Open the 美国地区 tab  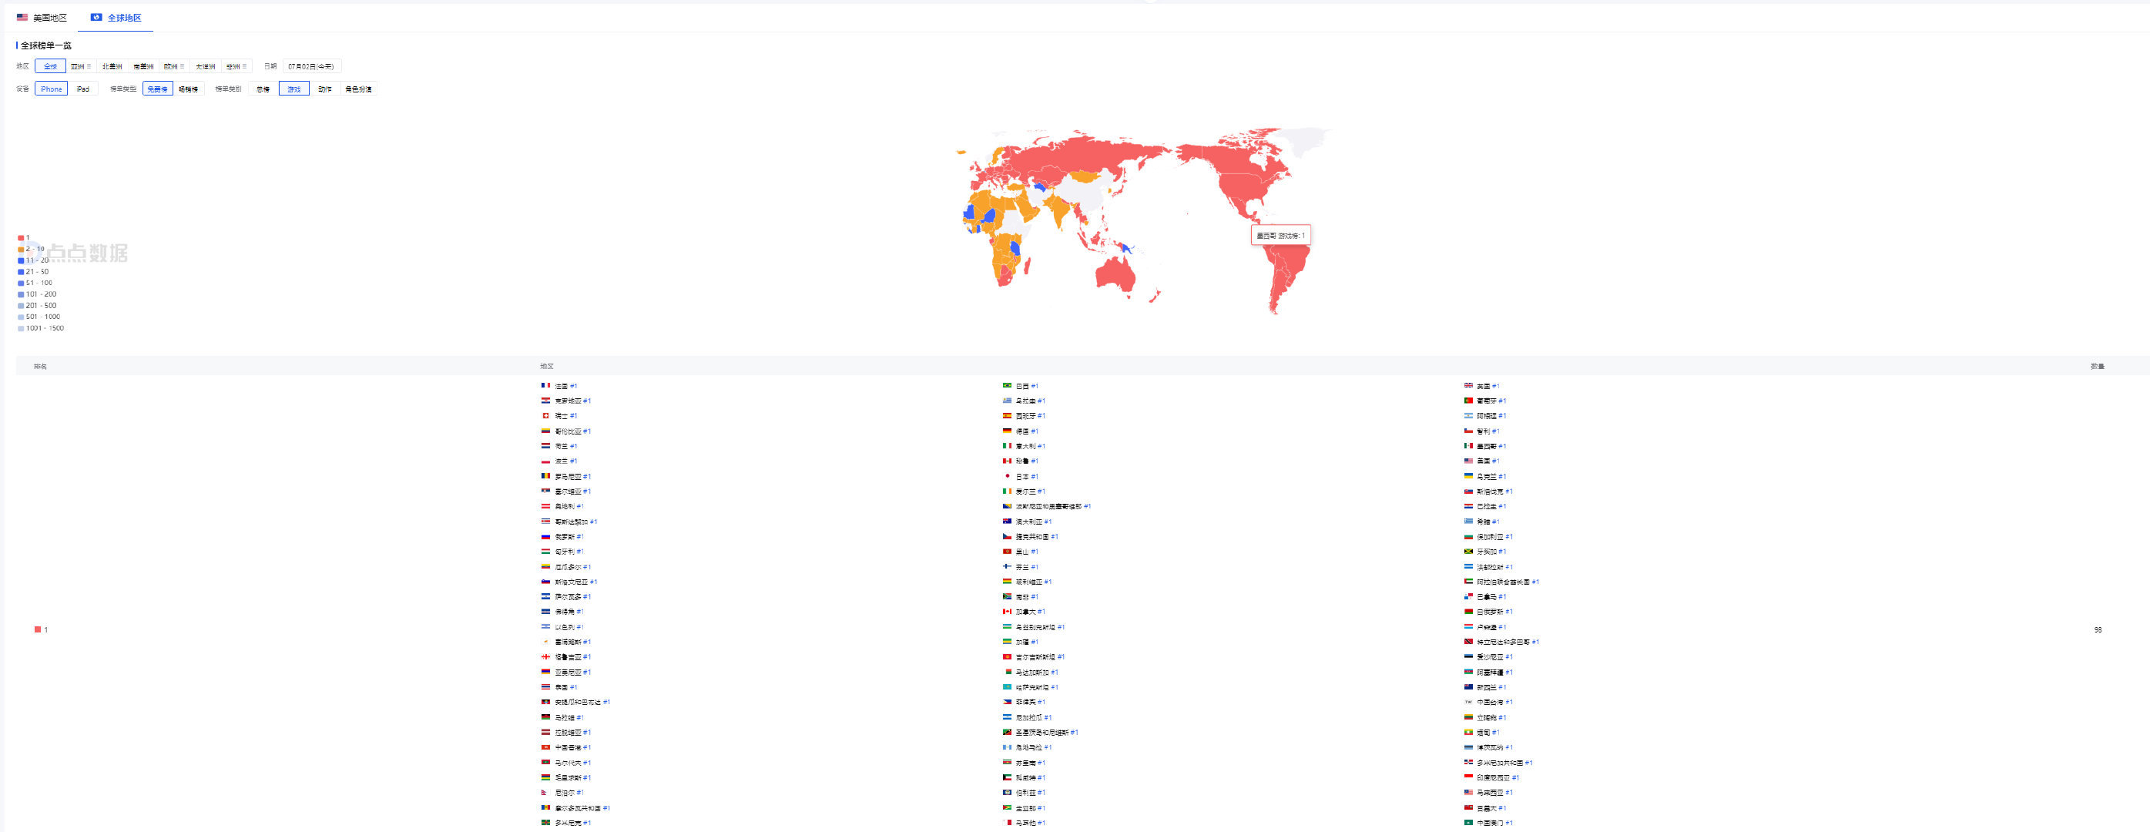pos(42,18)
